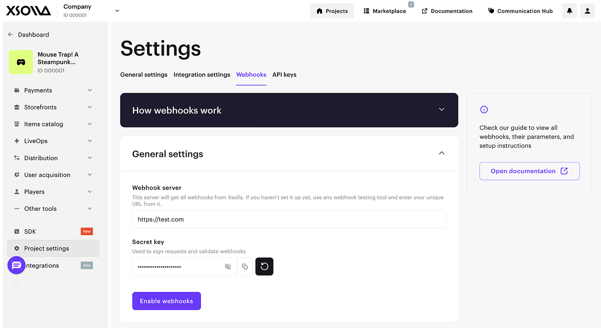The image size is (601, 328).
Task: Open the Company selector dropdown
Action: click(117, 10)
